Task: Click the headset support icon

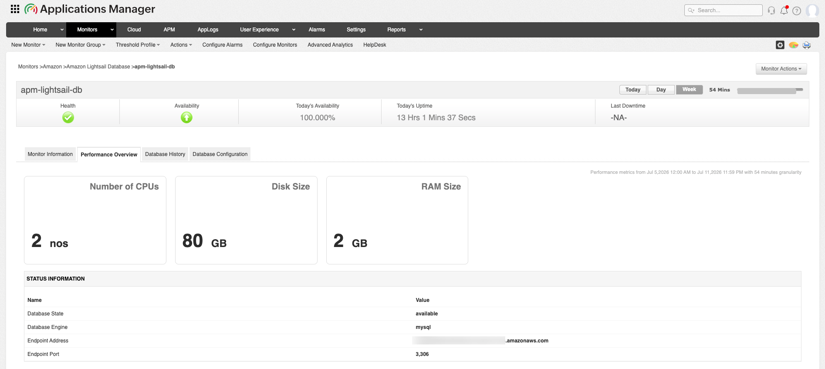Action: 771,10
